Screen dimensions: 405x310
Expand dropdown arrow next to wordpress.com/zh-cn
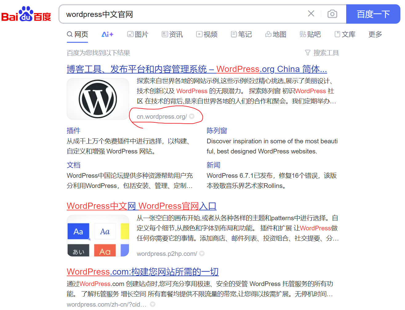[x=153, y=304]
